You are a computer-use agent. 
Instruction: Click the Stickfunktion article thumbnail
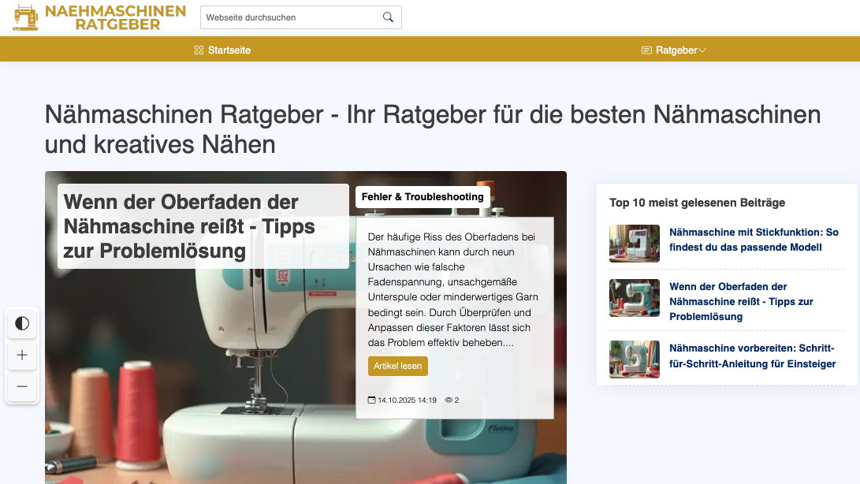coord(634,244)
